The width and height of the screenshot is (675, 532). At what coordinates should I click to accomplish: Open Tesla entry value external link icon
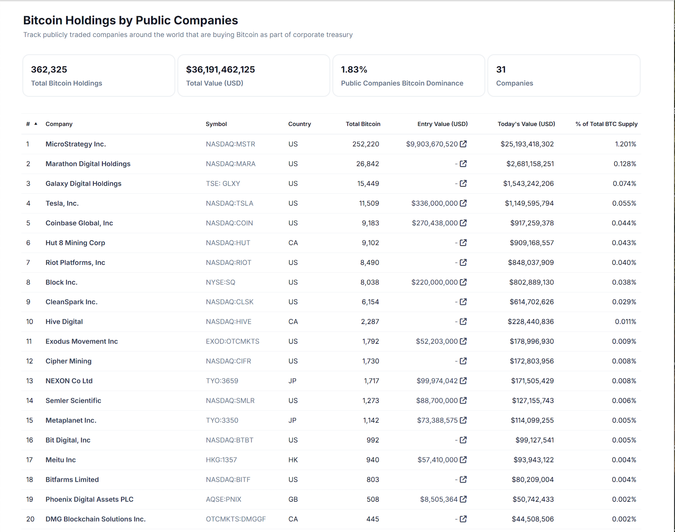[463, 203]
